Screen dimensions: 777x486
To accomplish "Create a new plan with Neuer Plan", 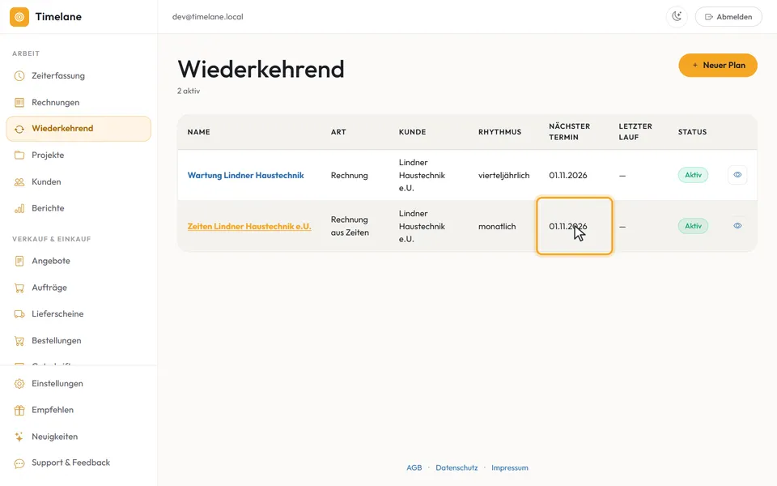I will click(x=718, y=66).
